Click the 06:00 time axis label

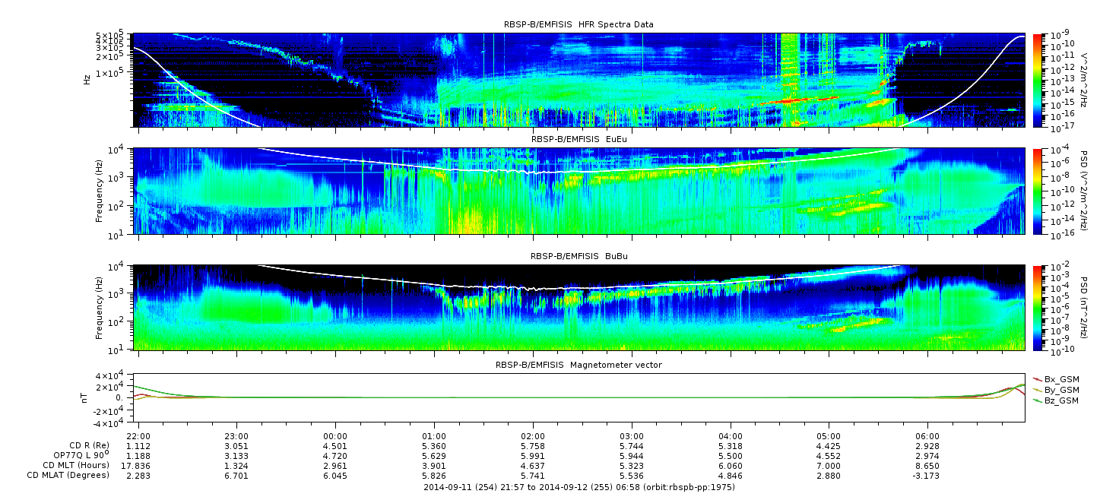coord(927,436)
